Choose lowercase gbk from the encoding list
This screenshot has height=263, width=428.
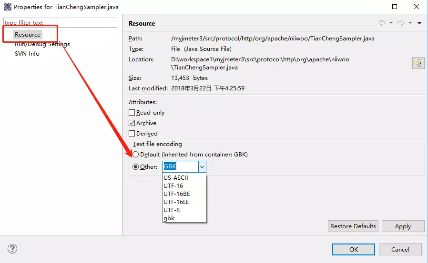pos(184,218)
